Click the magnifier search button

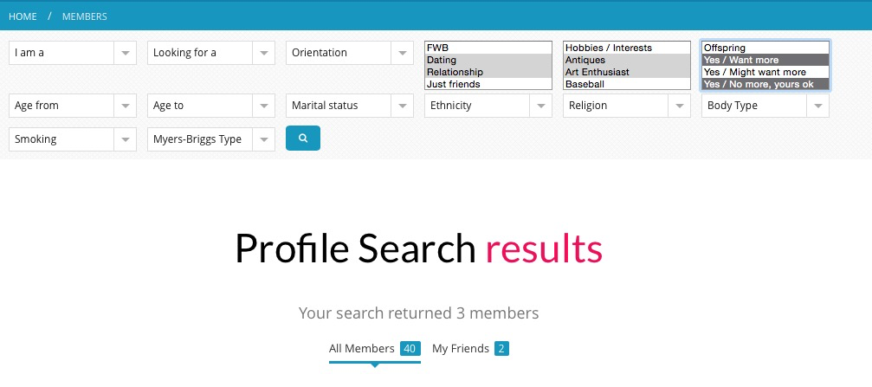click(x=302, y=139)
